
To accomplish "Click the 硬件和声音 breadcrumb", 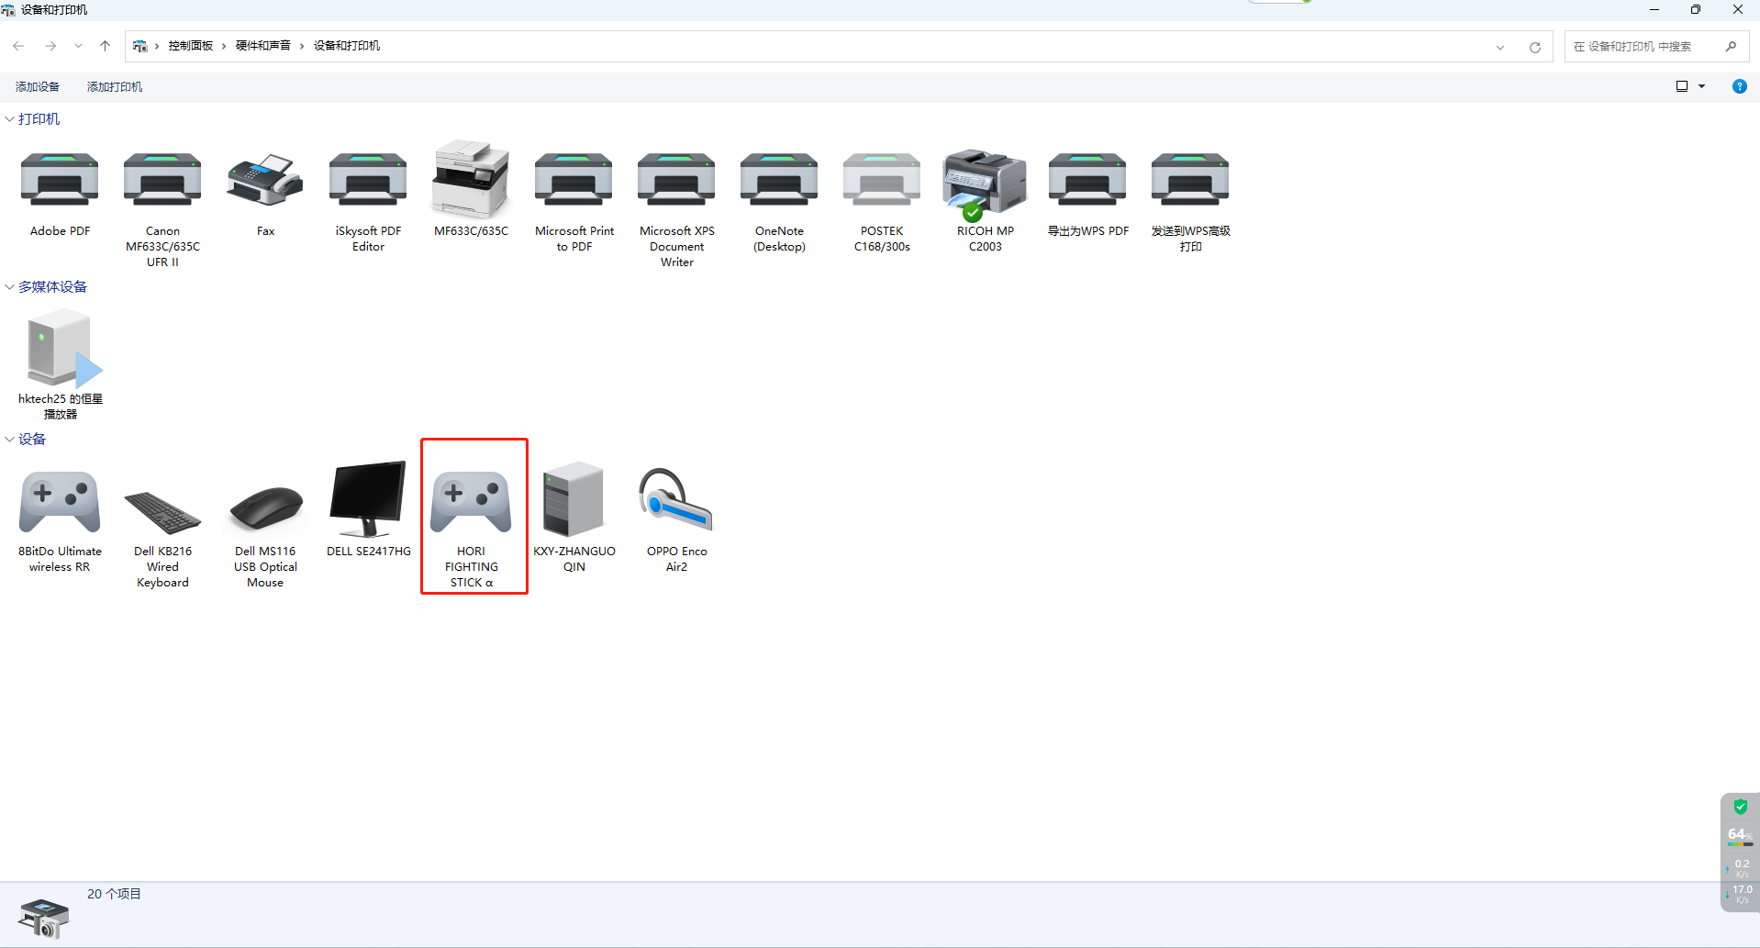I will 263,46.
